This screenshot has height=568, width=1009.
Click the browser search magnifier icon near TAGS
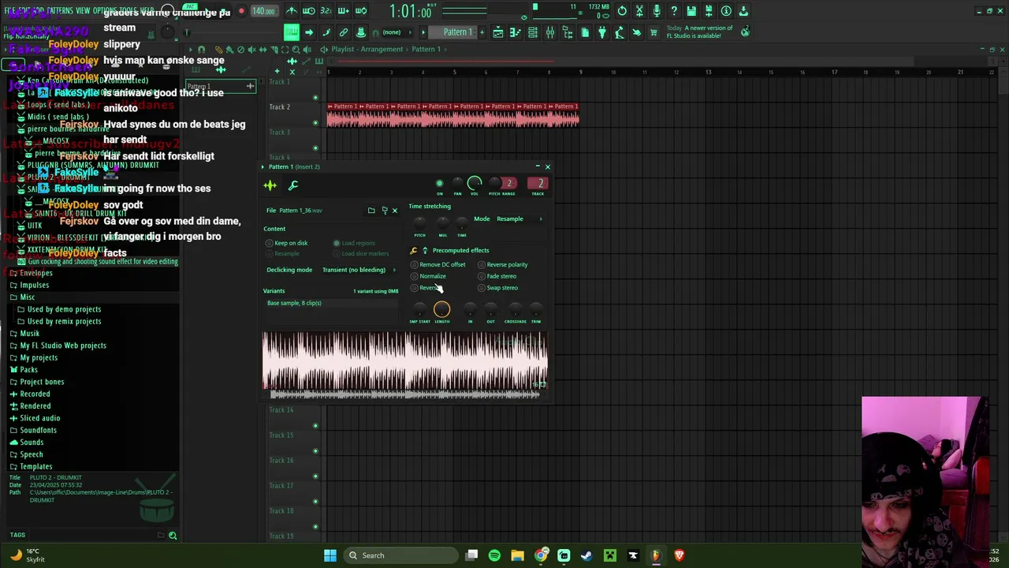click(x=173, y=536)
